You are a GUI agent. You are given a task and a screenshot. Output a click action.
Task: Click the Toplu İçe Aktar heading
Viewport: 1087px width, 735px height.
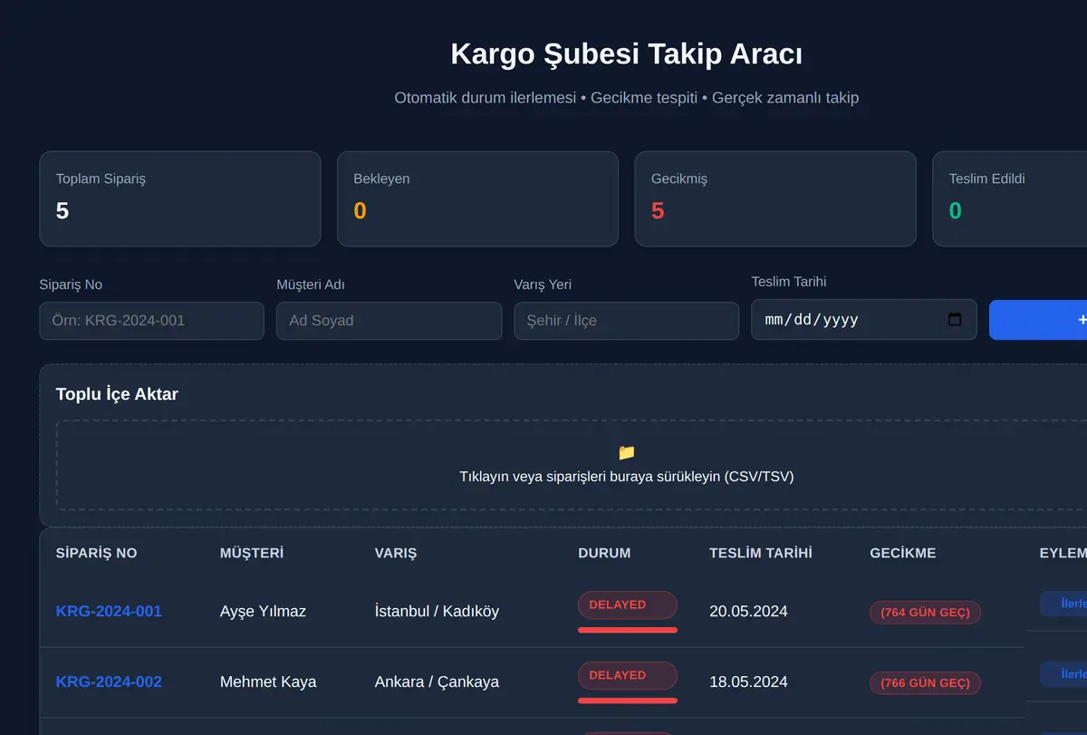[117, 394]
